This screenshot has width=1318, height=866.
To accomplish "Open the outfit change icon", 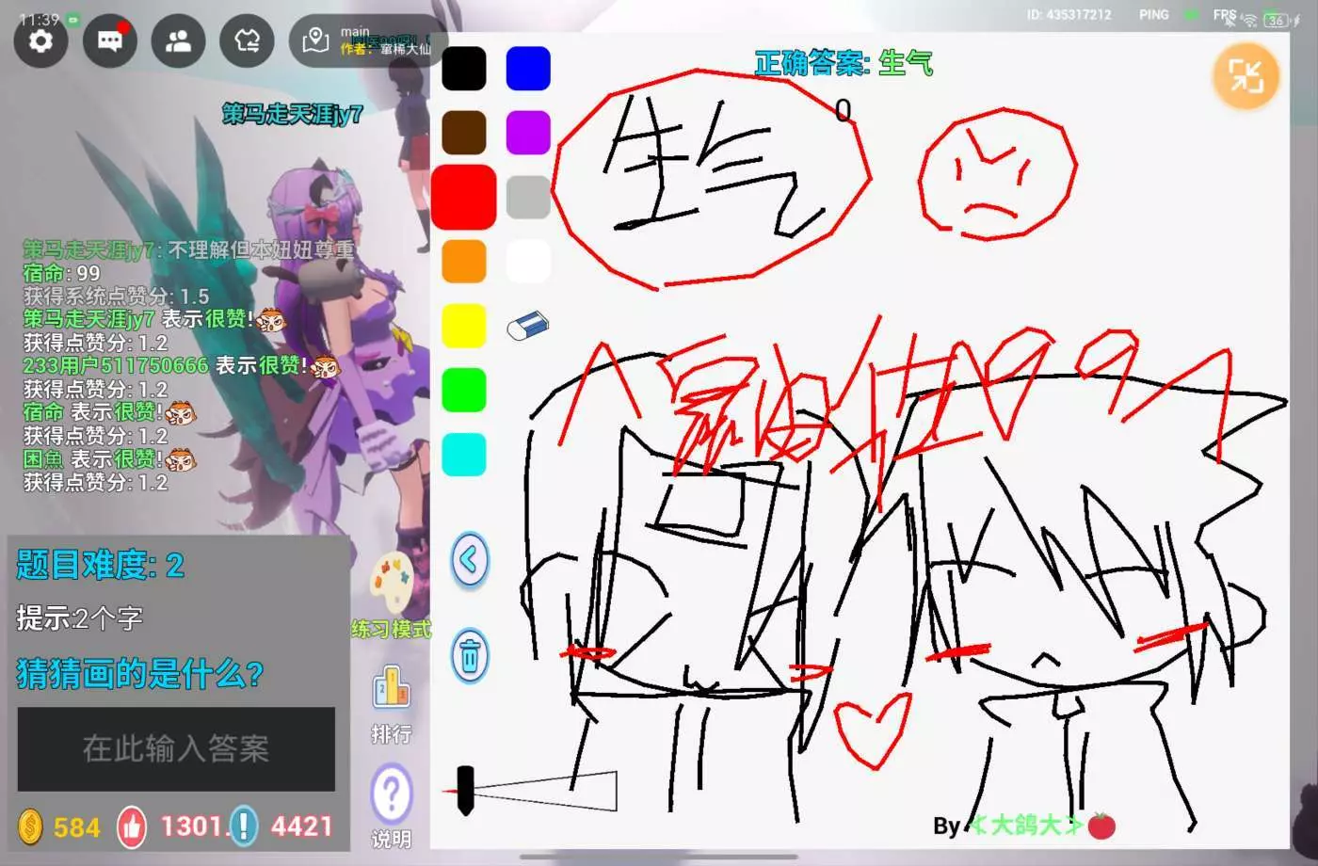I will [x=247, y=40].
